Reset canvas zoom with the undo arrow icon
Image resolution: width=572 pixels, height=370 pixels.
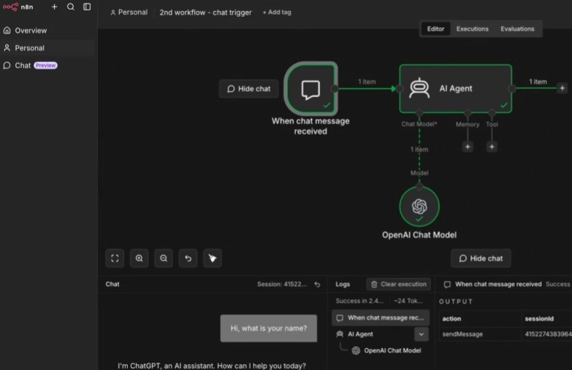pos(188,258)
